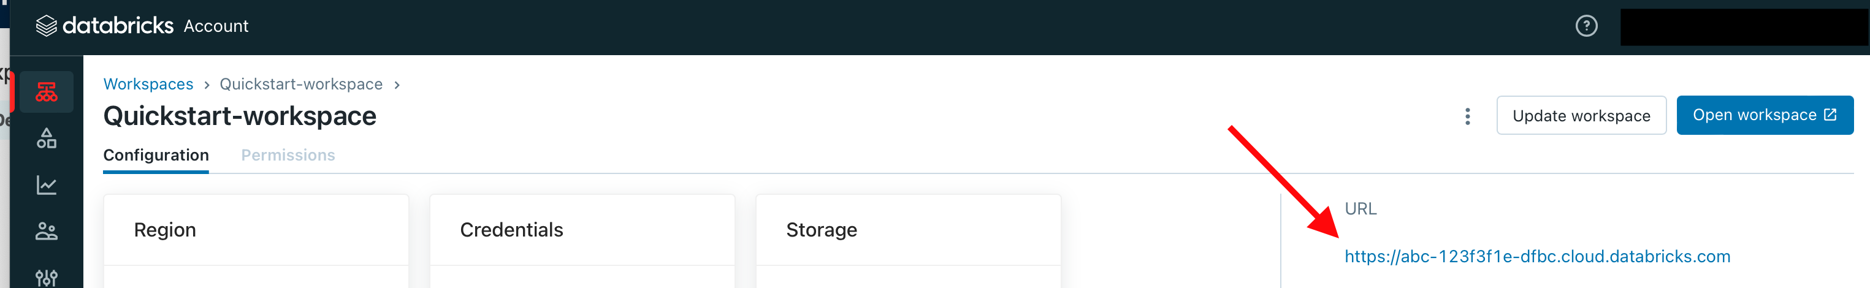Switch to the Configuration tab

(x=156, y=155)
